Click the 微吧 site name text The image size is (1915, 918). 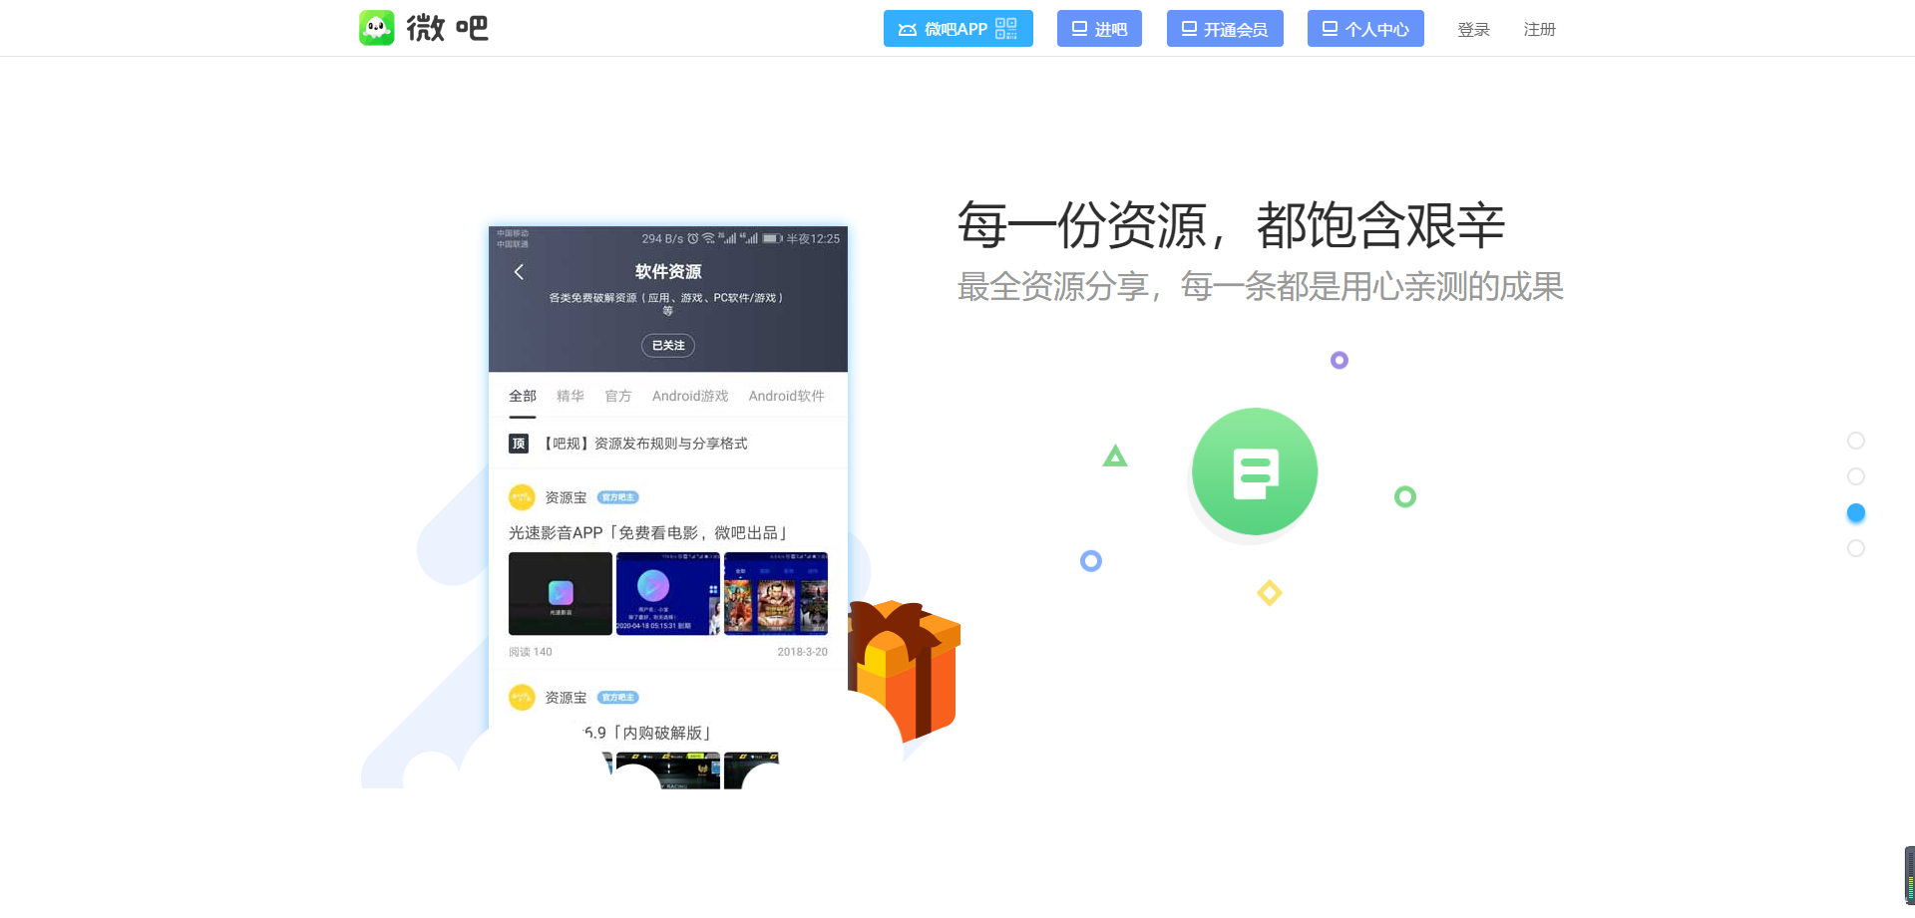(448, 28)
